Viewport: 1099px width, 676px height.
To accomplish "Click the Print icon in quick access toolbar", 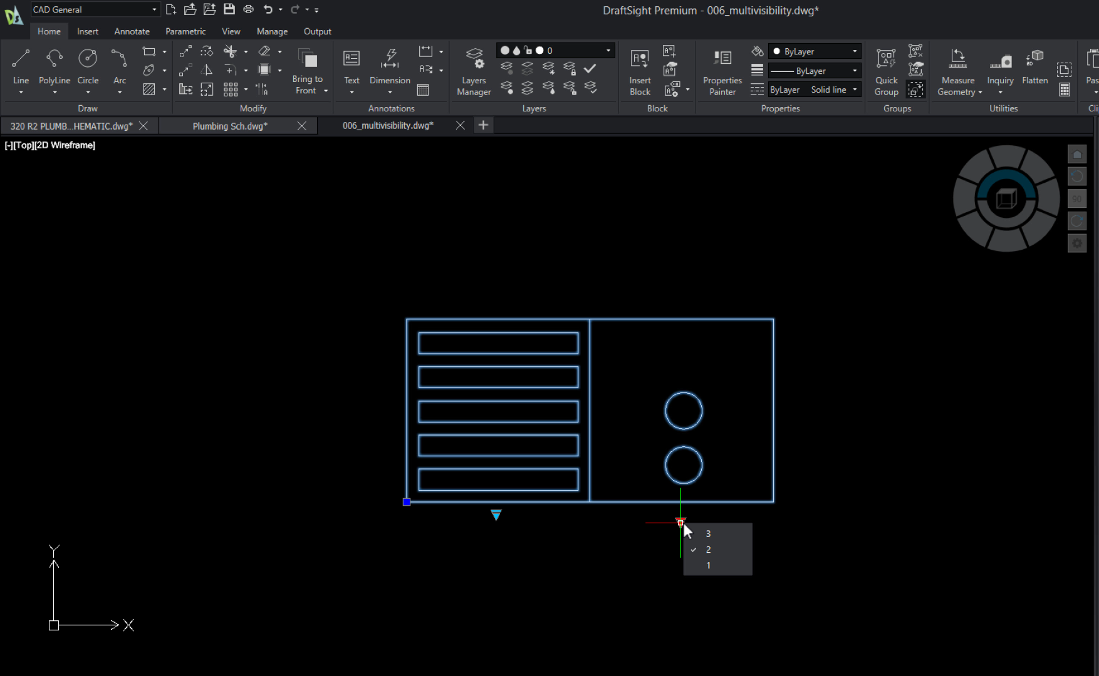I will (249, 9).
